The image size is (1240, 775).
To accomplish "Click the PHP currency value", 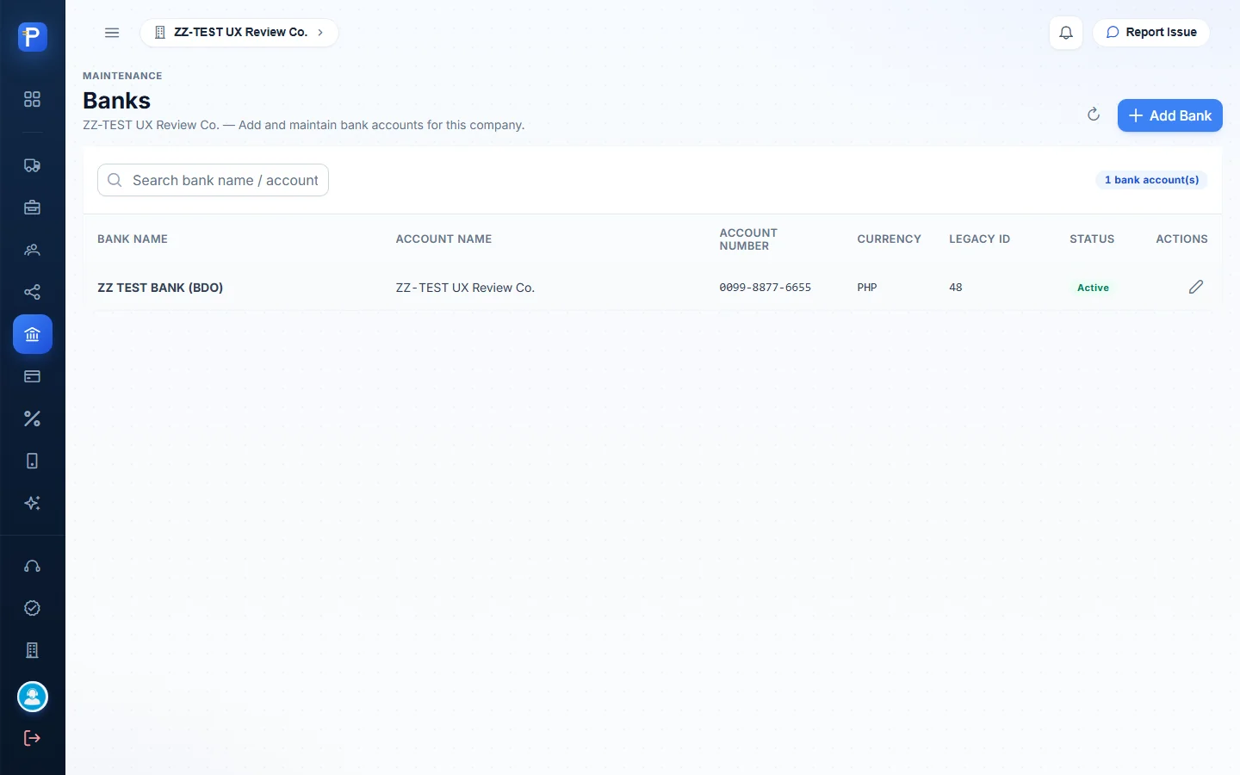I will [866, 288].
